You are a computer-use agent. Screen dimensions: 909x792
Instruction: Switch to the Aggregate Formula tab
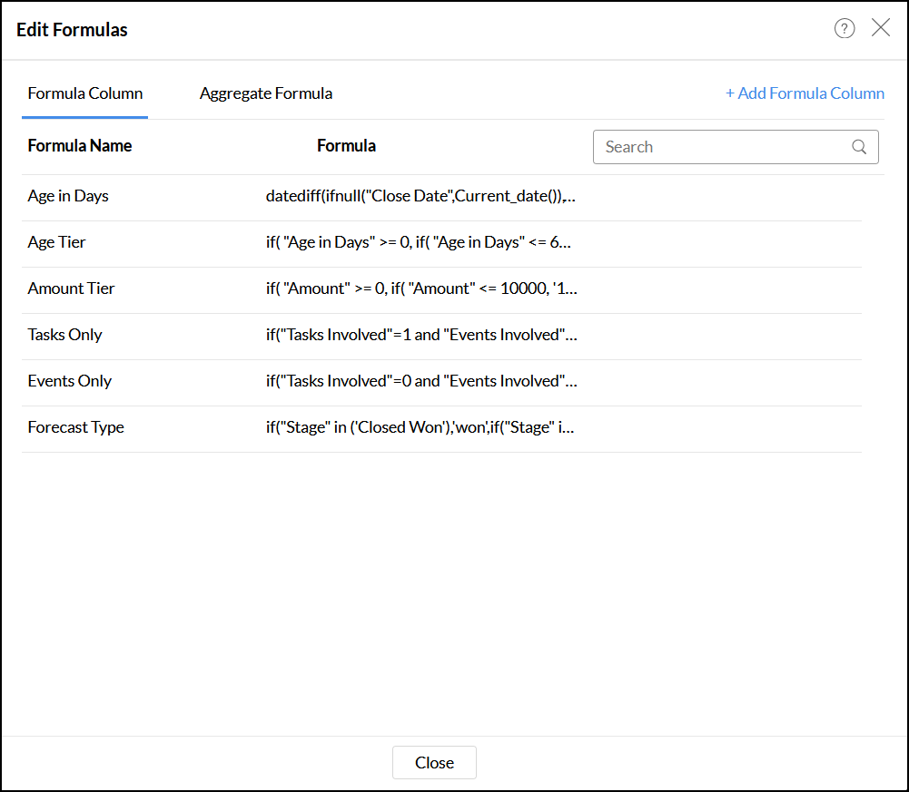click(266, 93)
